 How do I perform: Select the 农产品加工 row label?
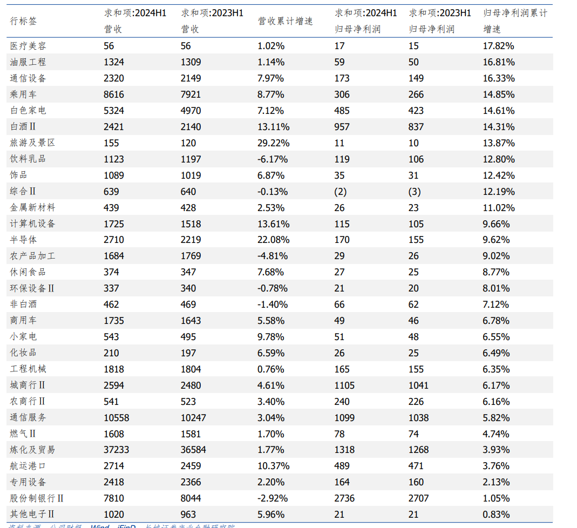click(x=32, y=256)
